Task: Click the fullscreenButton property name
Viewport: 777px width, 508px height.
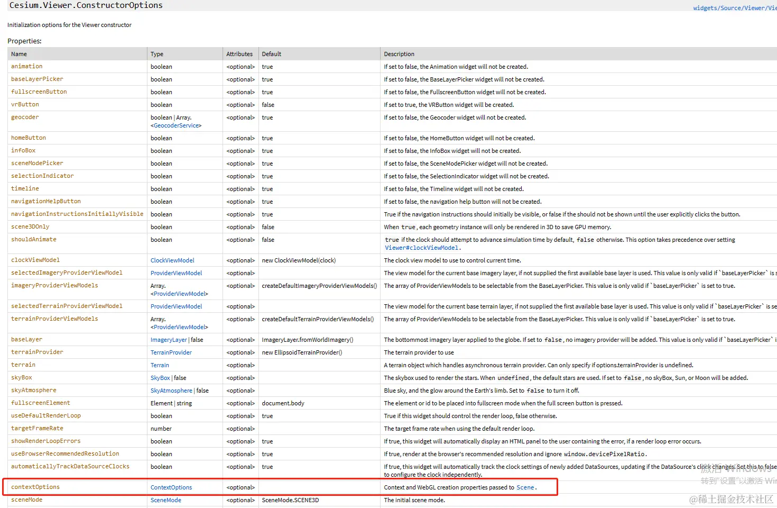Action: tap(39, 92)
